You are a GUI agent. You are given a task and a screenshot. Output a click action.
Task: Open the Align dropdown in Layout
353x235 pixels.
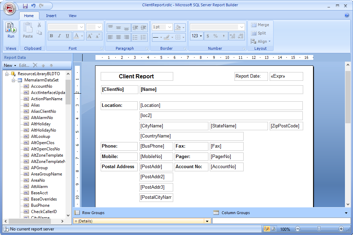click(261, 41)
